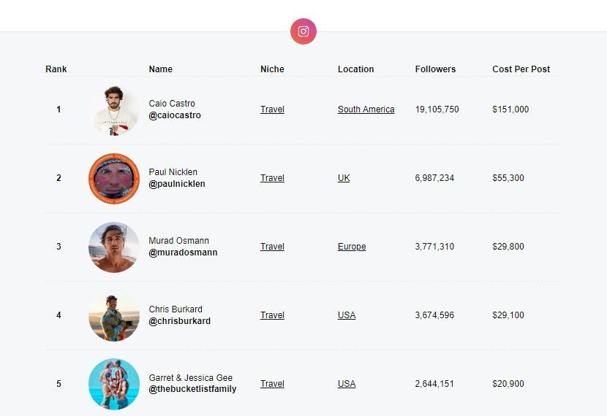The image size is (607, 416).
Task: Click the @paulnicklen handle
Action: pyautogui.click(x=177, y=184)
